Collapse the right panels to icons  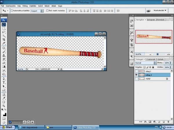(x=172, y=15)
